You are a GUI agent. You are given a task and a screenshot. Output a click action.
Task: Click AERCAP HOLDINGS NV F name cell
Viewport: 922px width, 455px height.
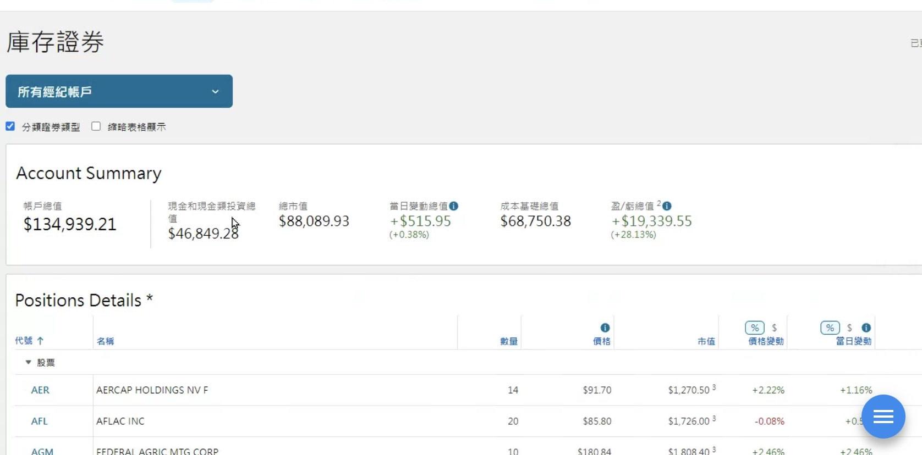[152, 390]
